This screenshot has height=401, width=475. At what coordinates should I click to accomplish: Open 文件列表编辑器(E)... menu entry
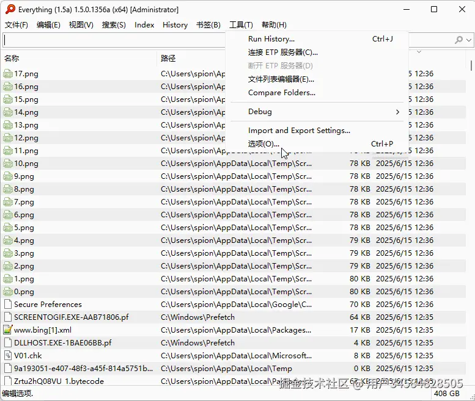point(317,79)
